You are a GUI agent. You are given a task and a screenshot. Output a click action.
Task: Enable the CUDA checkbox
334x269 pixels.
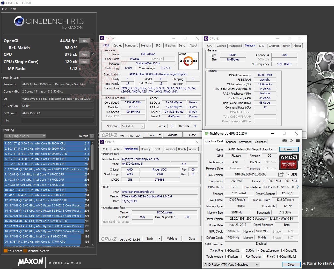tap(243, 251)
